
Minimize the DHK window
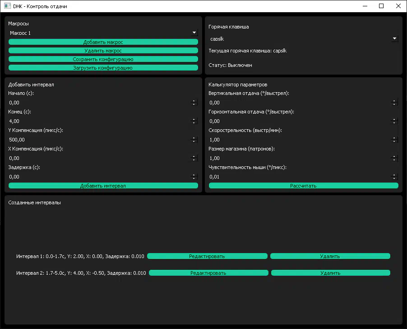point(365,6)
